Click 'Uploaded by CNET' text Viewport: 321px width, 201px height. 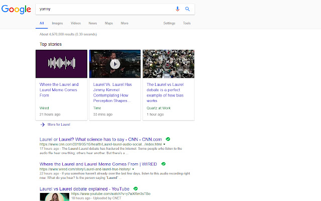point(107,198)
